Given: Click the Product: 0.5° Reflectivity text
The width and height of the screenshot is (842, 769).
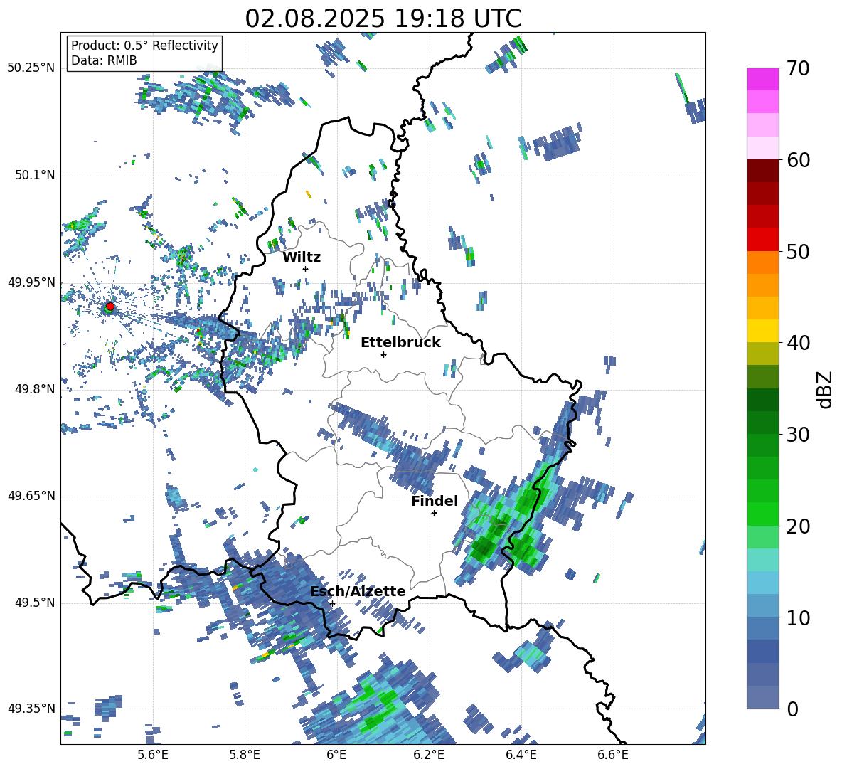Looking at the screenshot, I should 144,46.
